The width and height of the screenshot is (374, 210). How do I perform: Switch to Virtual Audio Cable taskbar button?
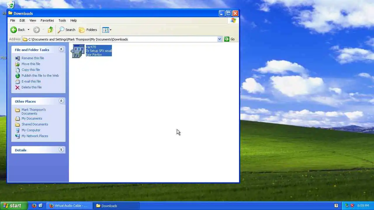(70, 206)
